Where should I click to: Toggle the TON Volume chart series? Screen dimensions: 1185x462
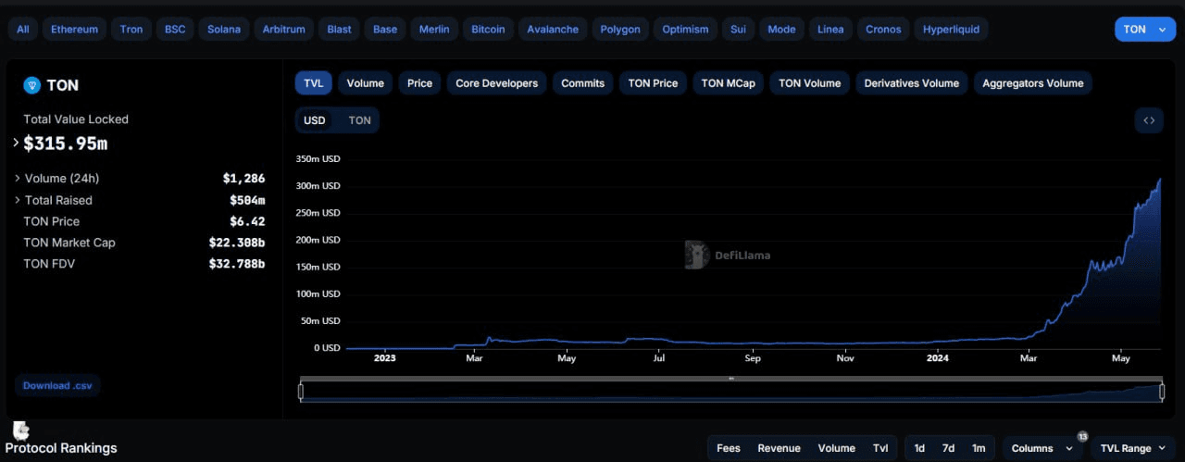tap(809, 83)
